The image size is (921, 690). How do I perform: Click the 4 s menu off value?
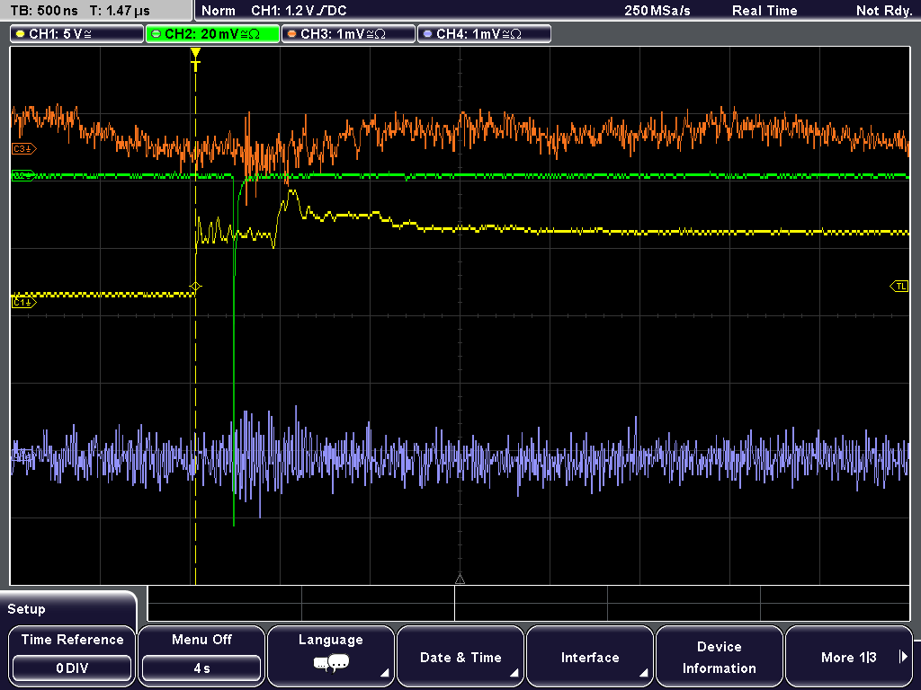[201, 668]
